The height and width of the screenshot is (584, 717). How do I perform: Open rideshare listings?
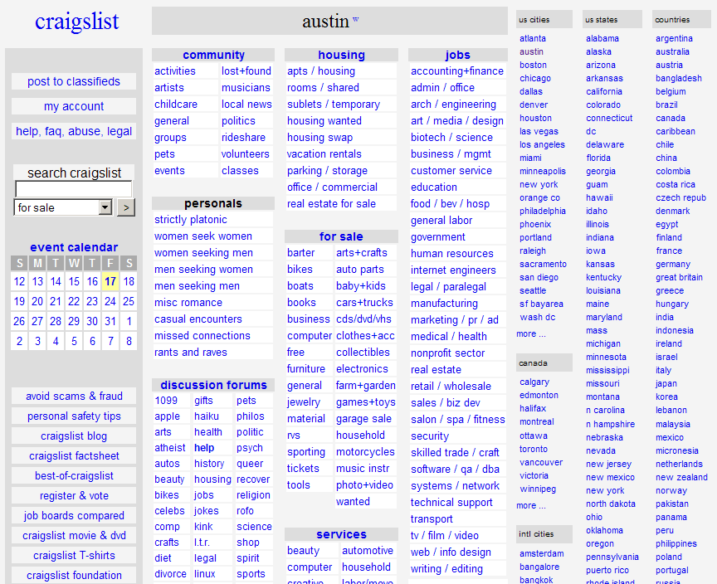pos(243,137)
